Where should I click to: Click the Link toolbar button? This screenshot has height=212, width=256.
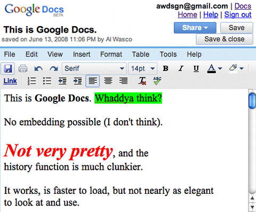coord(10,81)
